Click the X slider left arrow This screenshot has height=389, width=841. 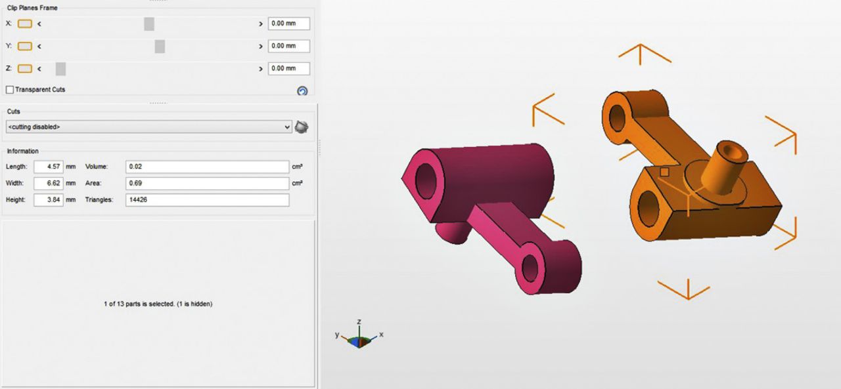(39, 24)
